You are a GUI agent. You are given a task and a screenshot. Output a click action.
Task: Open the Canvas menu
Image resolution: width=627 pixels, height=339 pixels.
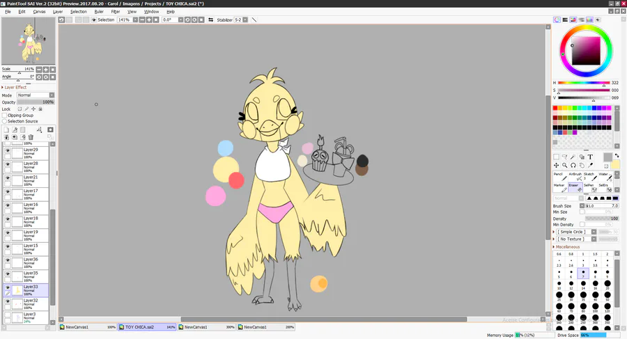point(39,12)
